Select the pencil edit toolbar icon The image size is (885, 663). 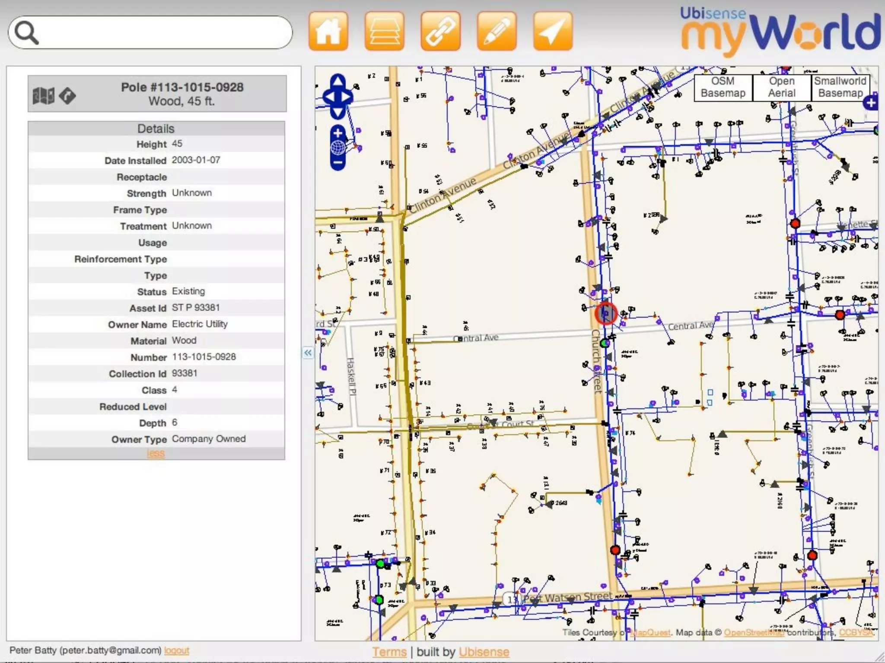[x=497, y=31]
